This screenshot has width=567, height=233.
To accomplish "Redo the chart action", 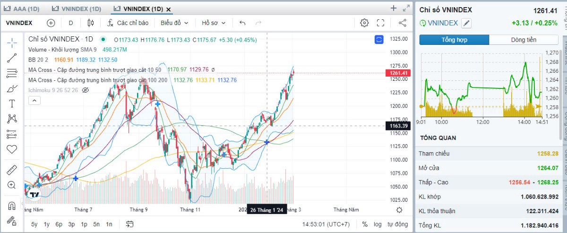I will (258, 23).
